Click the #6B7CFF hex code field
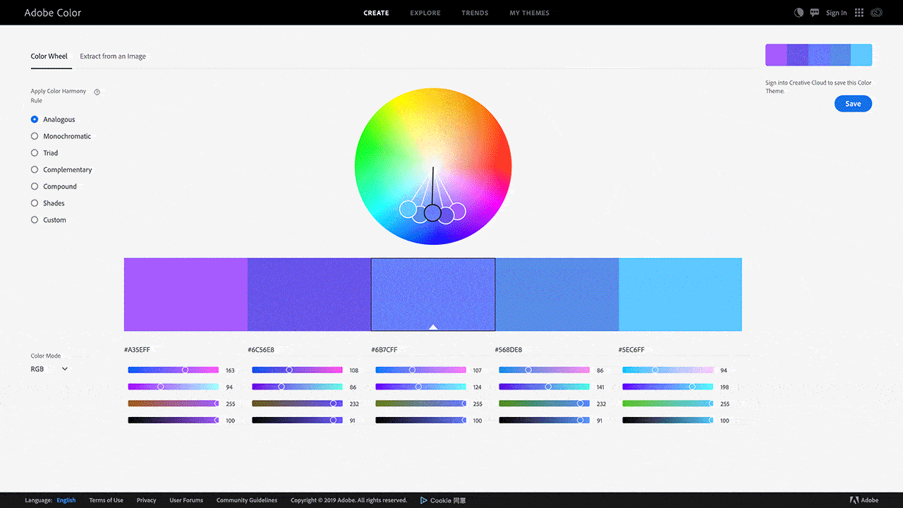 coord(384,350)
